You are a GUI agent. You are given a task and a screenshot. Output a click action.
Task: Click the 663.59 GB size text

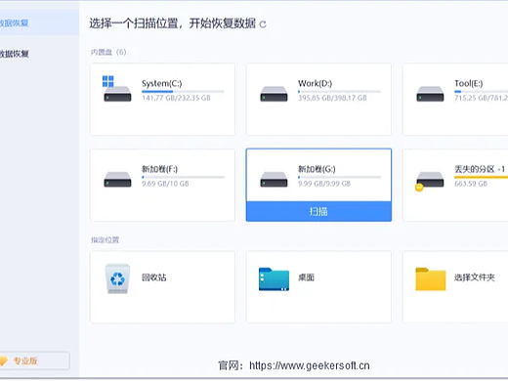(471, 184)
